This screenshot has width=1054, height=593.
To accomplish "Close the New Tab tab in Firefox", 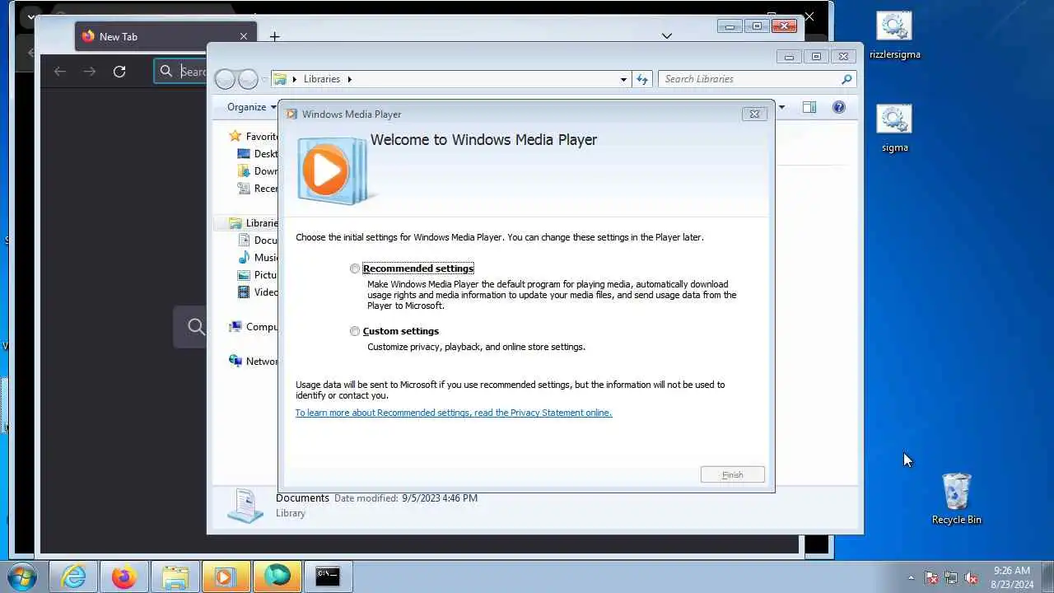I will point(244,36).
